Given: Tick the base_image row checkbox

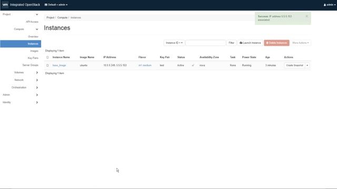Looking at the screenshot, I should [47, 65].
